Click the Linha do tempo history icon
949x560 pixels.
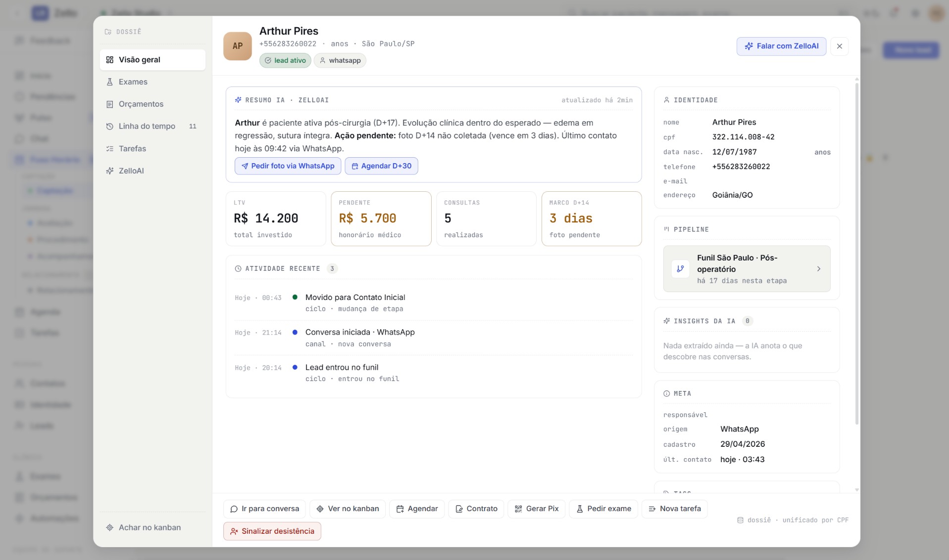[110, 127]
